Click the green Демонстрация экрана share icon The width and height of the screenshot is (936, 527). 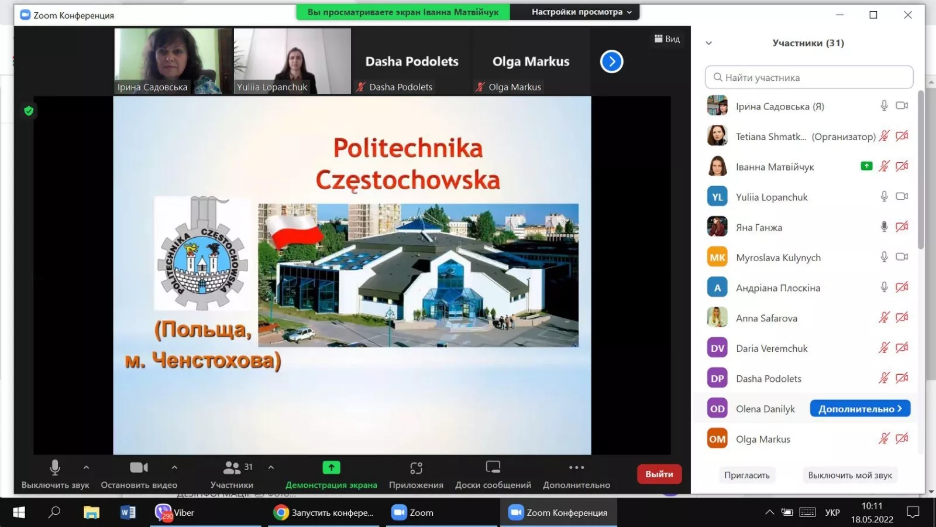(331, 468)
